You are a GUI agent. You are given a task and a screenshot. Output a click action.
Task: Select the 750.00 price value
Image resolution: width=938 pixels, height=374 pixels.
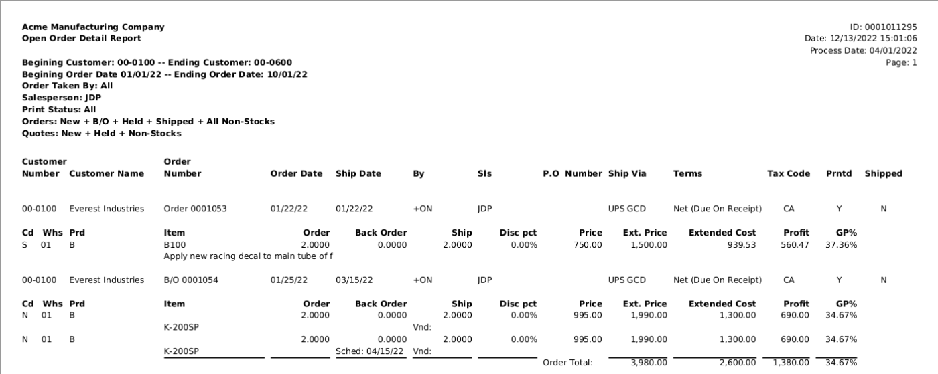pos(588,245)
